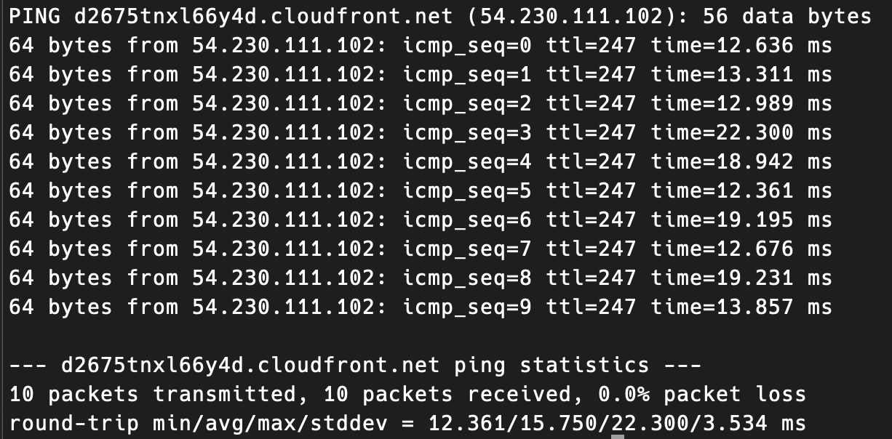Click the icmp_seq=0 reply line
Image resolution: width=892 pixels, height=439 pixels.
[420, 46]
